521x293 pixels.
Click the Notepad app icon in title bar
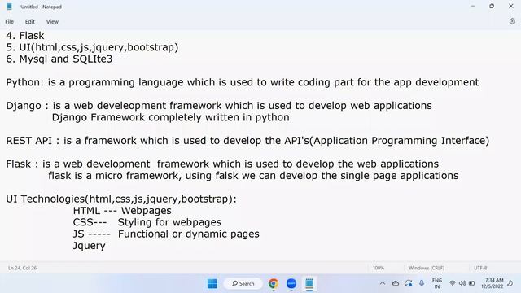point(9,7)
